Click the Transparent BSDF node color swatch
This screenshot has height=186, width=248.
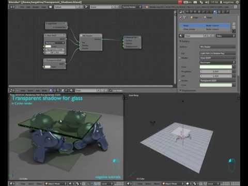tap(48, 67)
